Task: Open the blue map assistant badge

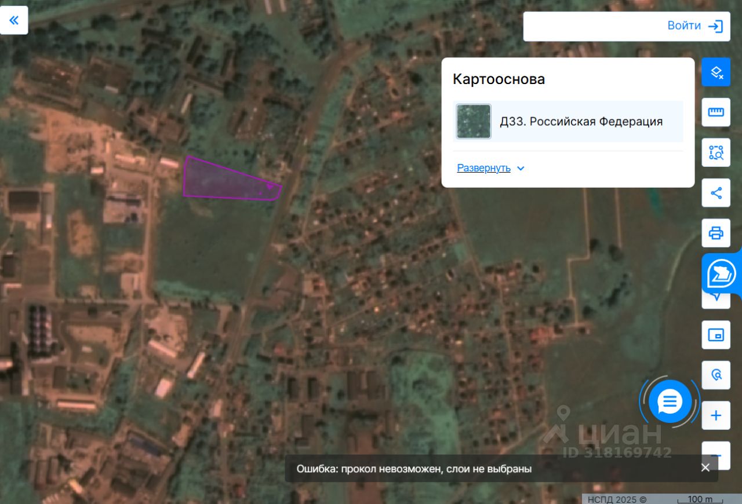Action: [x=722, y=273]
